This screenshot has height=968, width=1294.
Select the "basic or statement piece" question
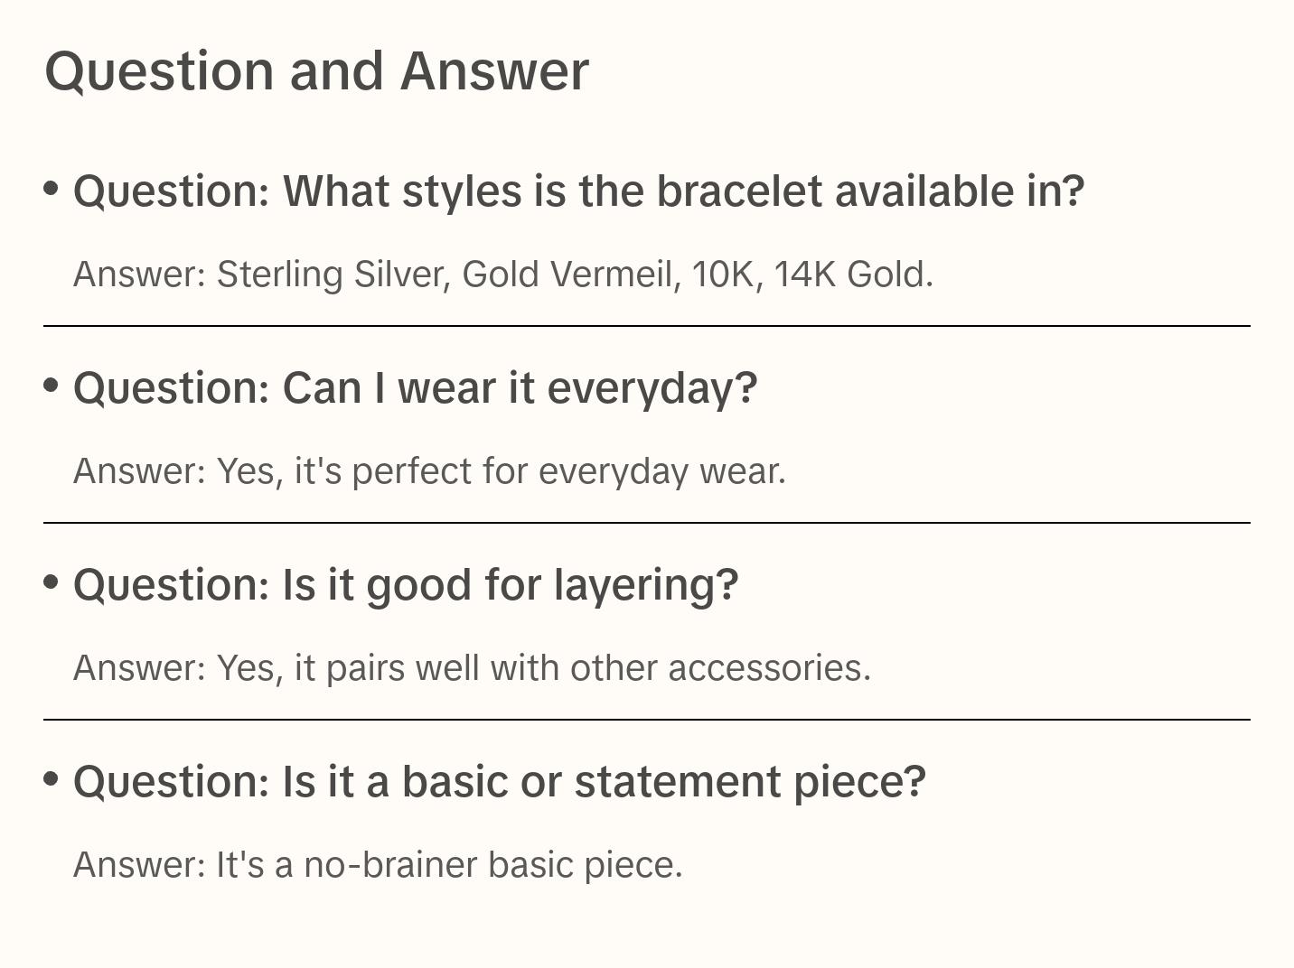500,782
